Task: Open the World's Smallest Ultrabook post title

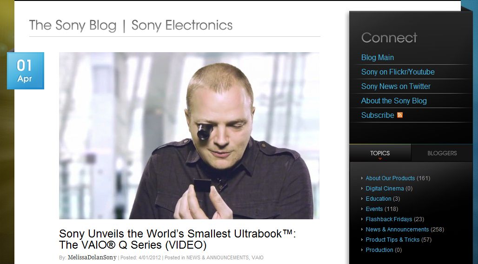Action: [178, 239]
